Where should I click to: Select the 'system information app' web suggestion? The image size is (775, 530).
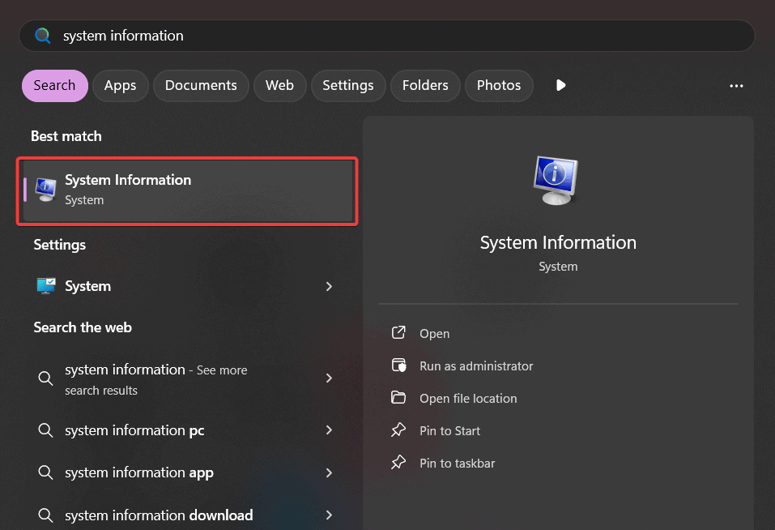click(x=138, y=472)
